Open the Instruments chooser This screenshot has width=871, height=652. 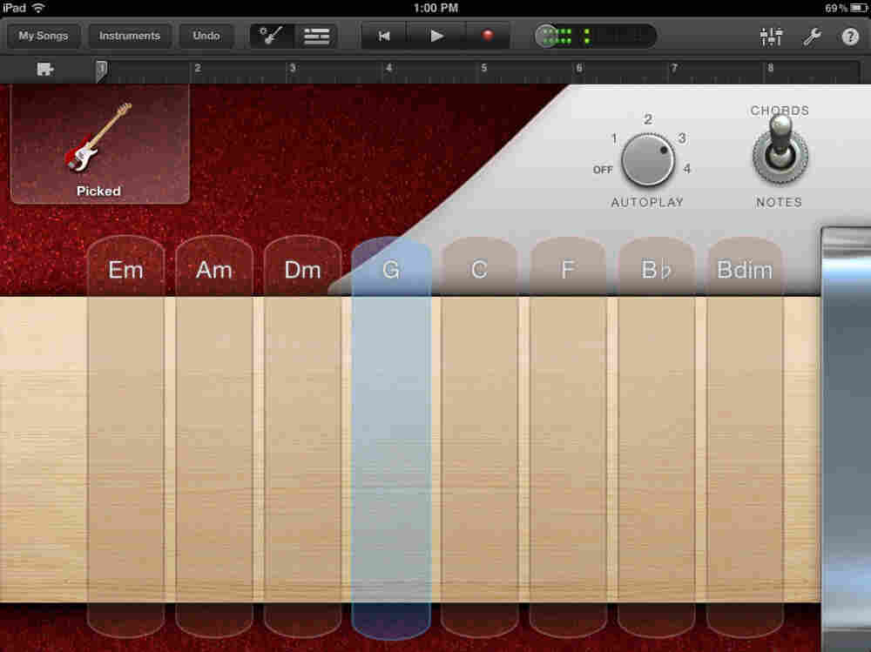coord(130,36)
